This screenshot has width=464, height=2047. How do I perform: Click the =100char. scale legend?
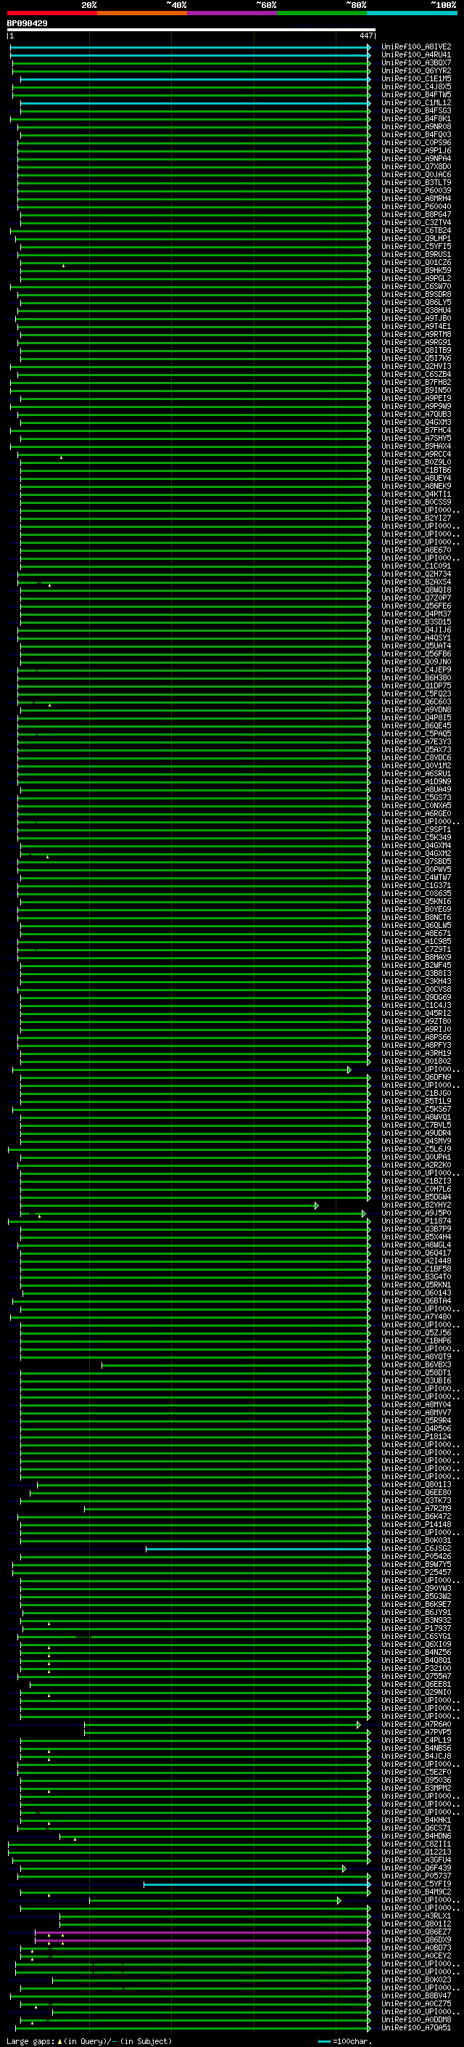coord(344,2041)
